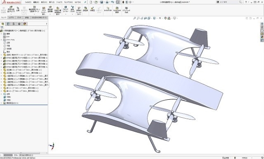Image resolution: width=264 pixels, height=159 pixels.
Task: Open the PropertyManager tab icon
Action: click(x=8, y=24)
